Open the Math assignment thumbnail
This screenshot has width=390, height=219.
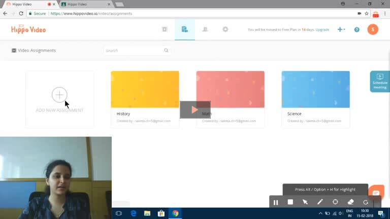point(230,89)
